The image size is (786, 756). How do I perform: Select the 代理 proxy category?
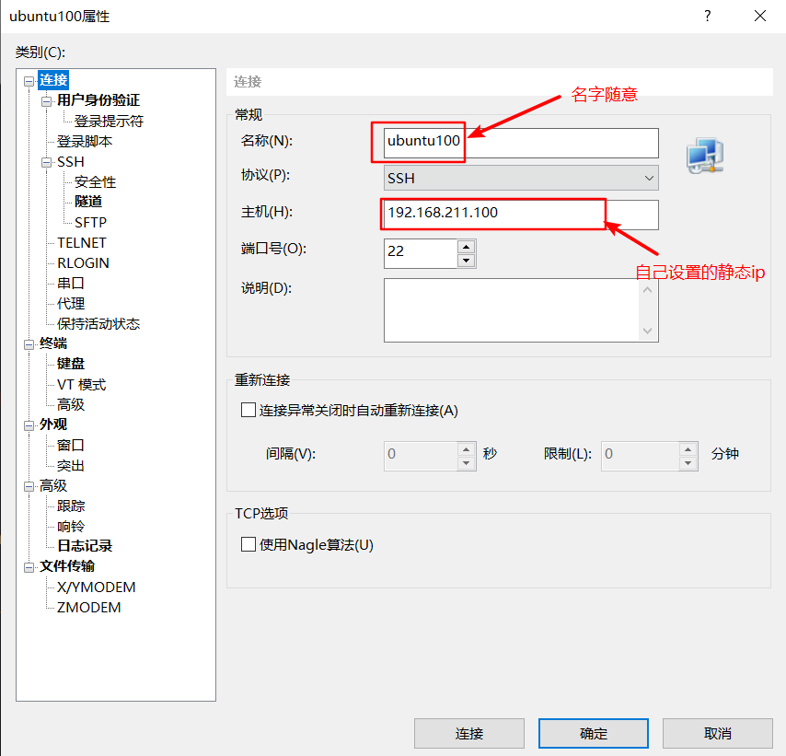tap(71, 304)
